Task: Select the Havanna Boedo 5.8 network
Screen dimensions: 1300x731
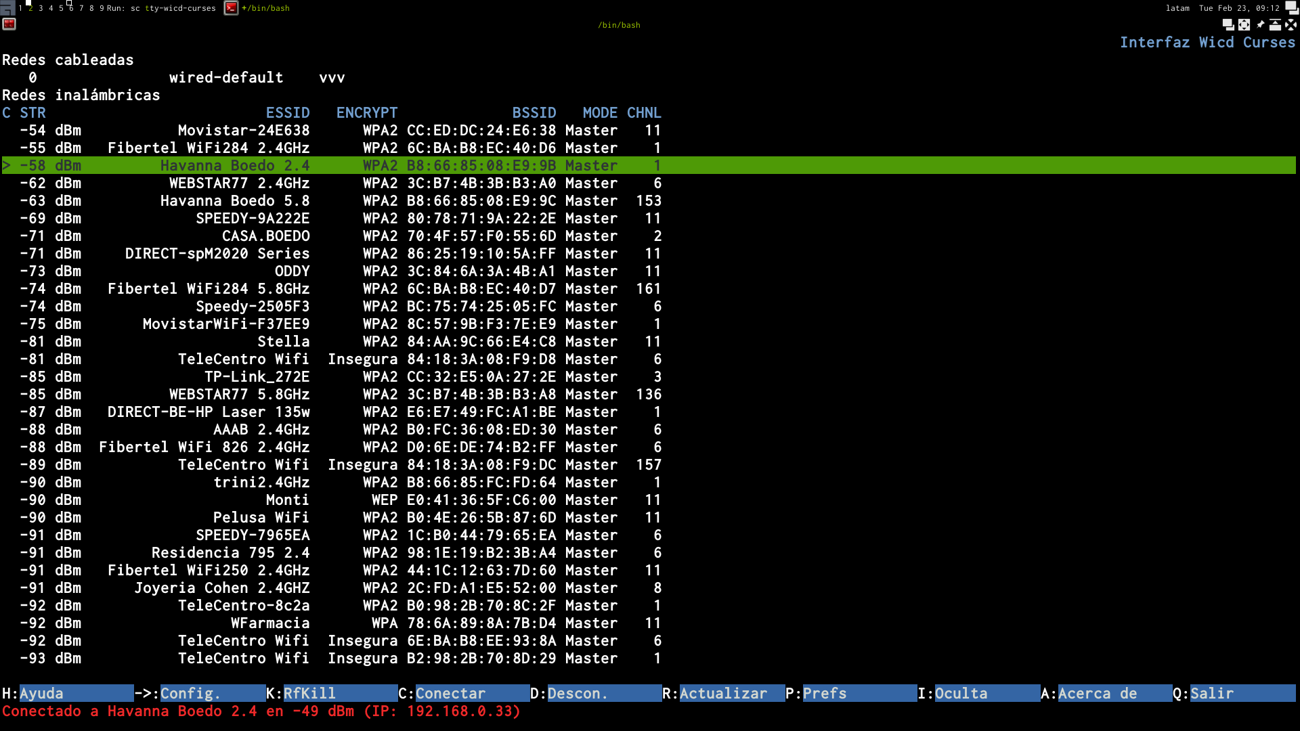Action: coord(649,200)
